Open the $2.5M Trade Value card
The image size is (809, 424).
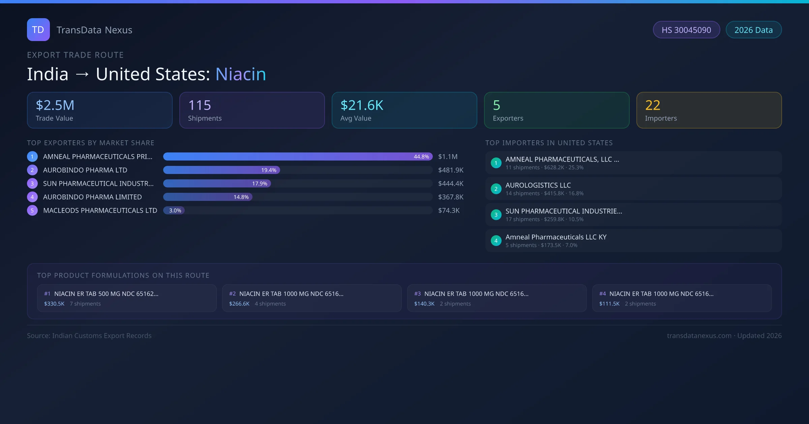[99, 110]
